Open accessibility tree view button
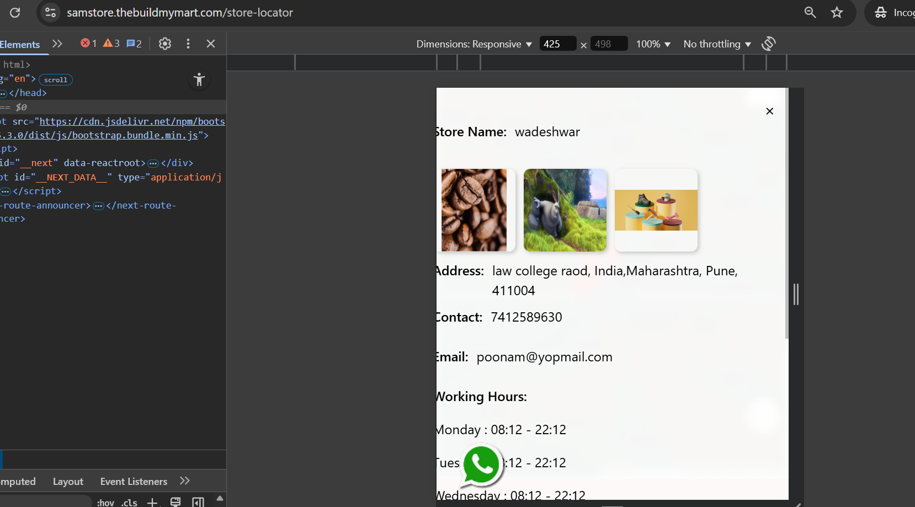This screenshot has height=507, width=915. (199, 80)
